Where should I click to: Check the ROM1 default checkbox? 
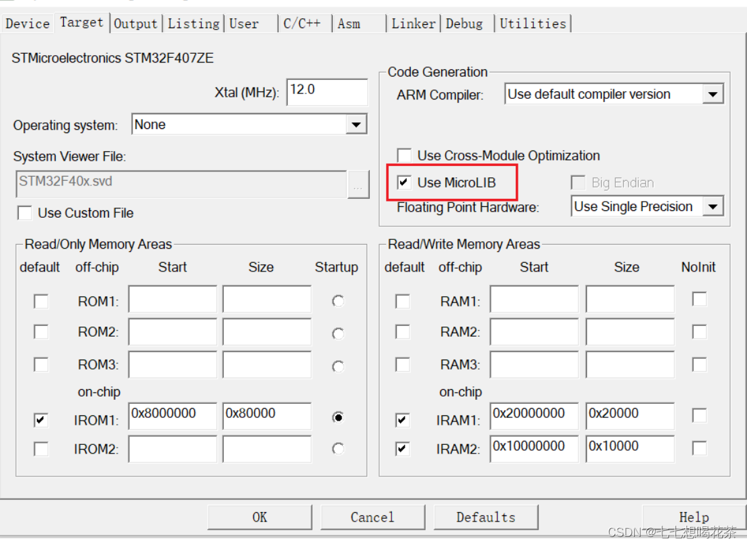coord(41,301)
